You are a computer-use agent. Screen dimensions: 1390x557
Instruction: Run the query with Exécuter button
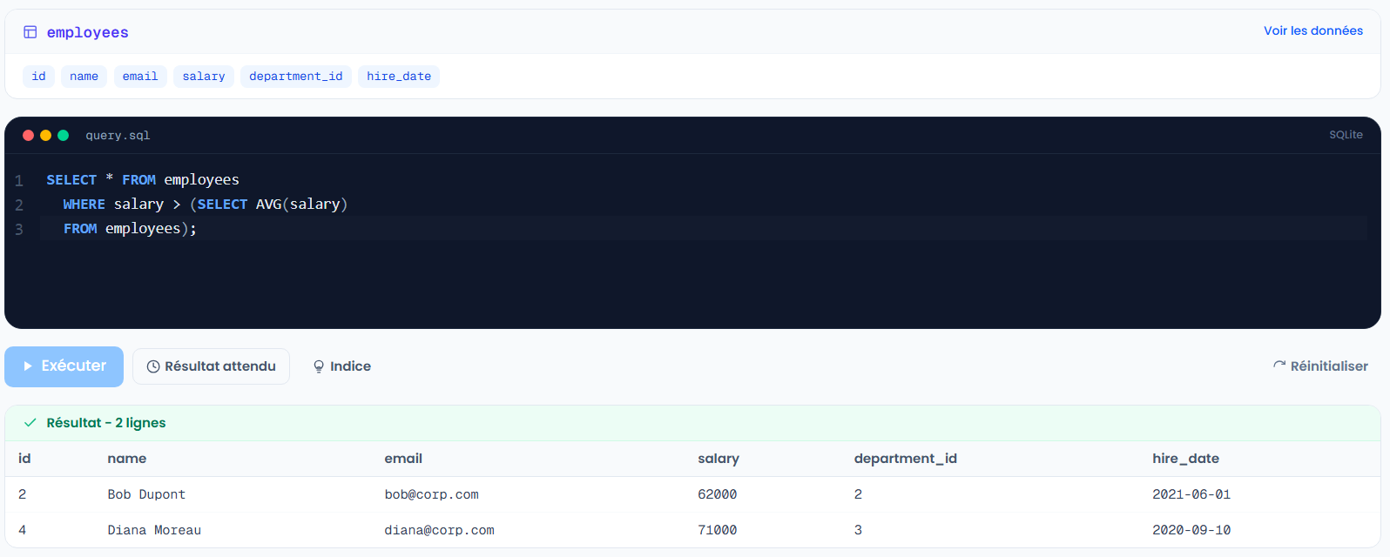(64, 366)
